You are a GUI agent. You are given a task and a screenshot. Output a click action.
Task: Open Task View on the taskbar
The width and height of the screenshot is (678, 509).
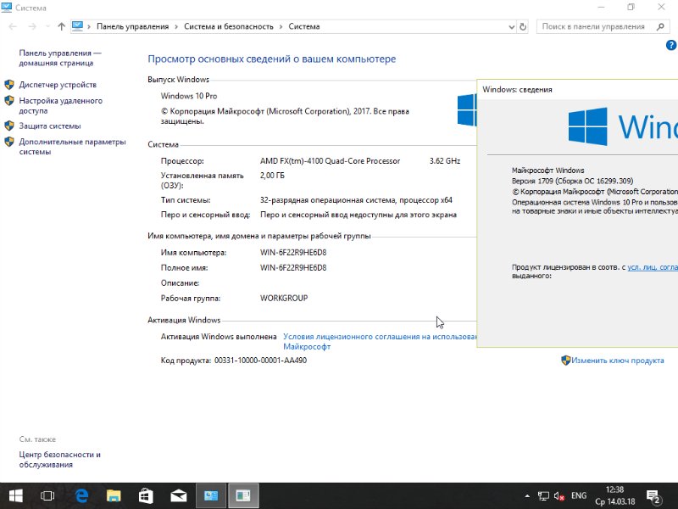coord(47,495)
